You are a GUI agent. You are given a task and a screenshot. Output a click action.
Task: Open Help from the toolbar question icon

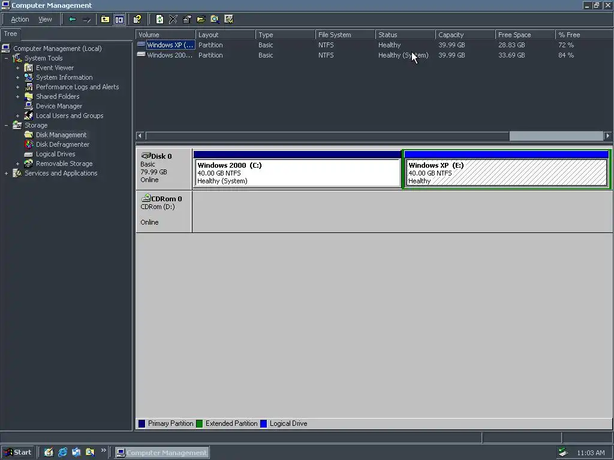pos(137,19)
